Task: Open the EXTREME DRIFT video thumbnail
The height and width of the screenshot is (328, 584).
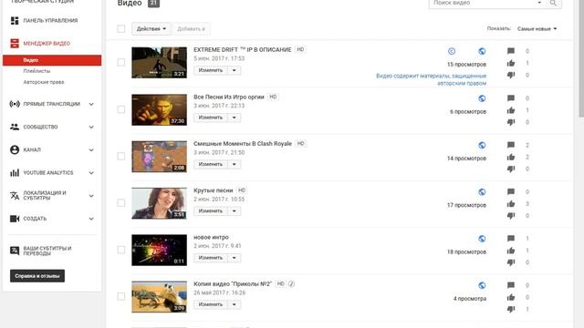Action: tap(159, 63)
